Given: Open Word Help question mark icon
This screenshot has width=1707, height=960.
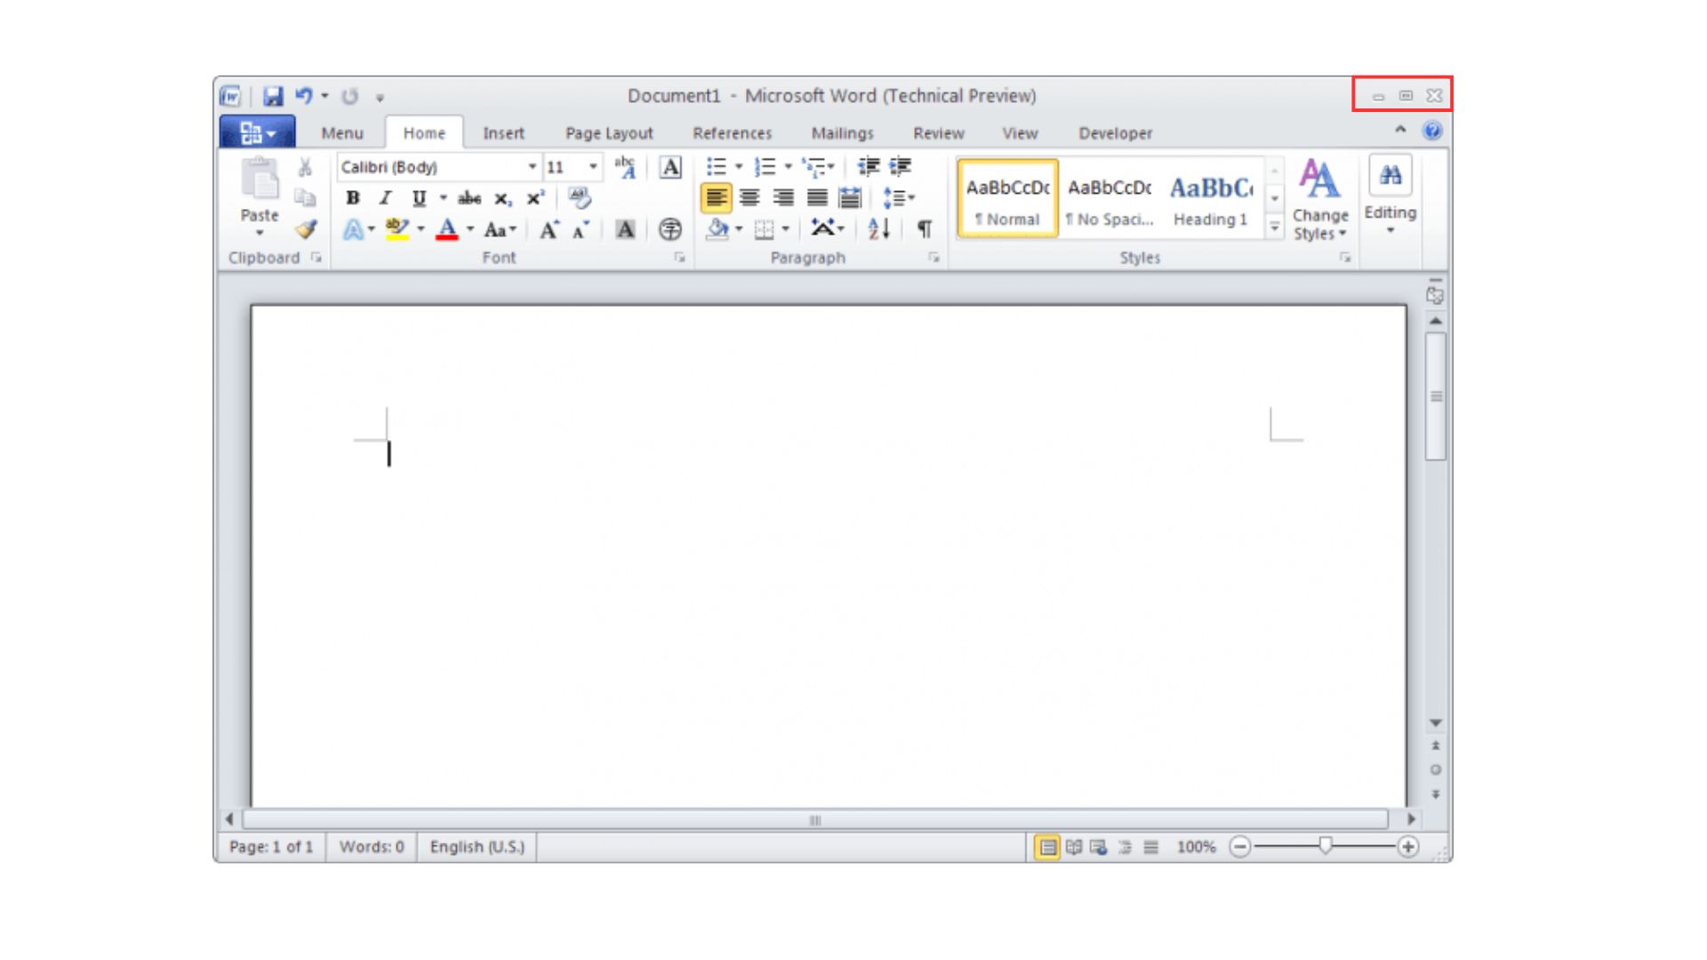Looking at the screenshot, I should [x=1431, y=132].
